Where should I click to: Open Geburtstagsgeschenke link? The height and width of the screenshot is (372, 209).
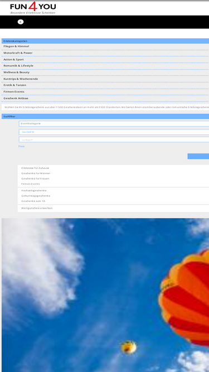pos(36,196)
